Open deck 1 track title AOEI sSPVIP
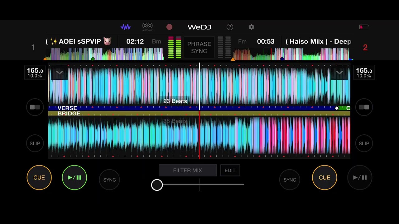The width and height of the screenshot is (399, 224). [x=79, y=42]
